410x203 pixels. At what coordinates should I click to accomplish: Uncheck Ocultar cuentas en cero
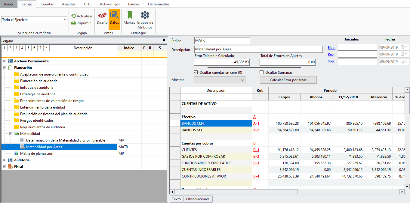click(196, 73)
